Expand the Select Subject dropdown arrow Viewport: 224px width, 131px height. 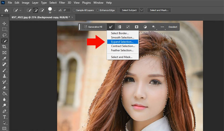click(141, 10)
